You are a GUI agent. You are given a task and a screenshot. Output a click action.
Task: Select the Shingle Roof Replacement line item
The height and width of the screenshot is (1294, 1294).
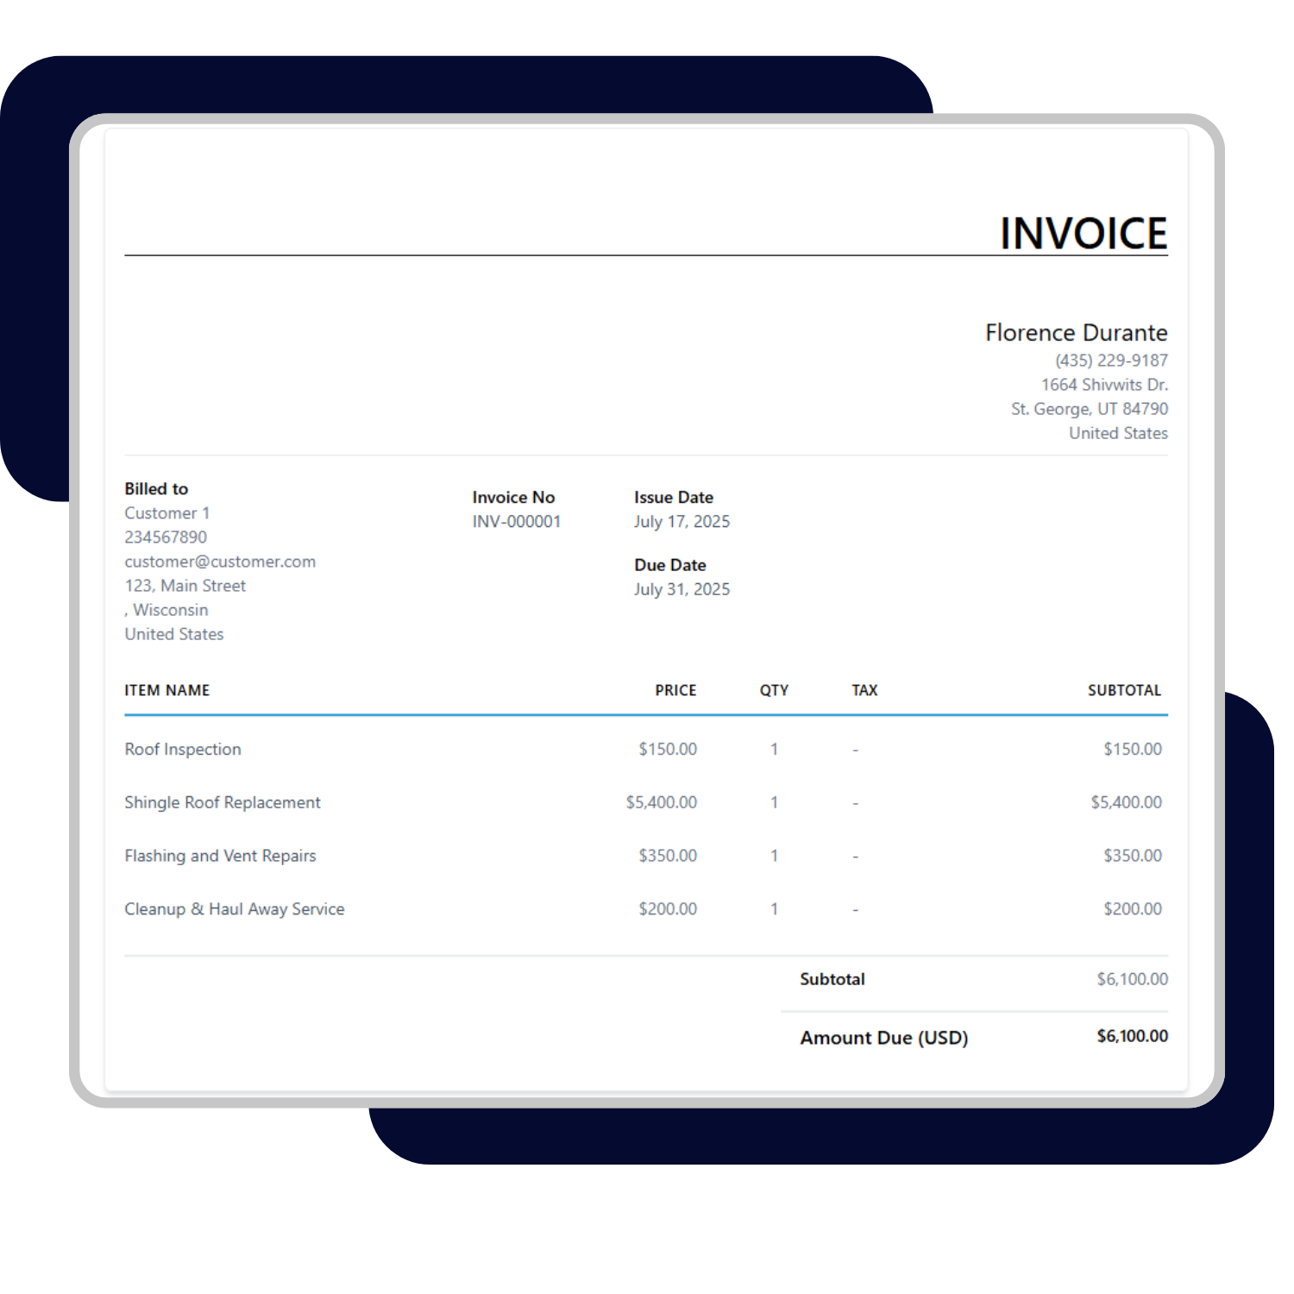tap(223, 802)
